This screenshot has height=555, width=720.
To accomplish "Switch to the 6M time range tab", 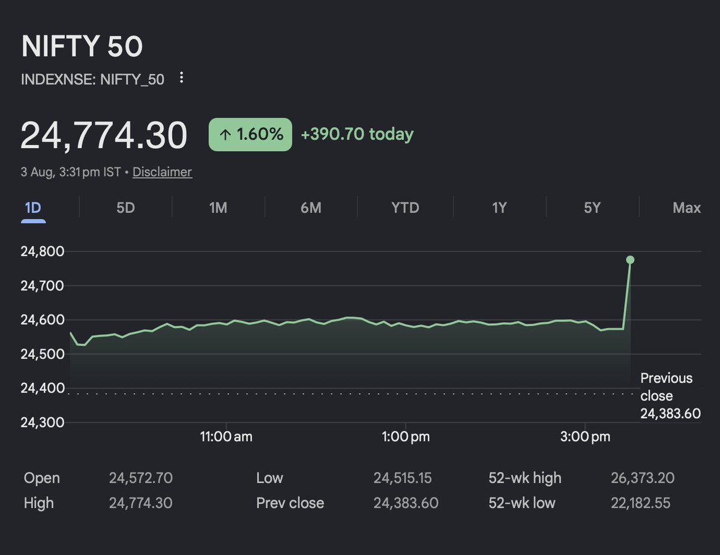I will pyautogui.click(x=311, y=208).
